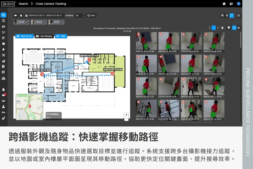The height and width of the screenshot is (169, 253).
Task: Switch to floor plan view mode
Action: 232,16
